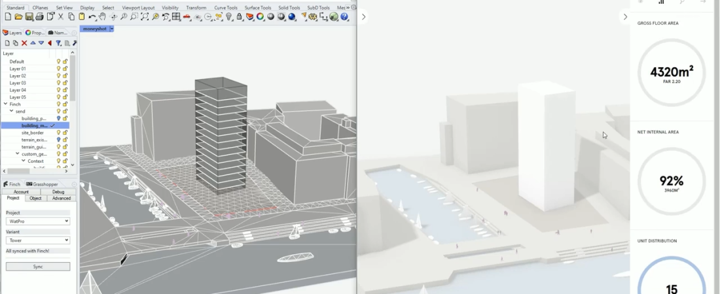Image resolution: width=720 pixels, height=294 pixels.
Task: Open the Project dropdown showing WatPro
Action: (x=38, y=221)
